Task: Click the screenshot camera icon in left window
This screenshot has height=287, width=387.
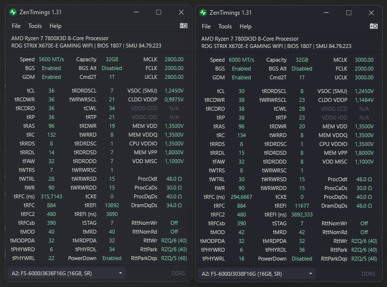Action: click(x=183, y=25)
